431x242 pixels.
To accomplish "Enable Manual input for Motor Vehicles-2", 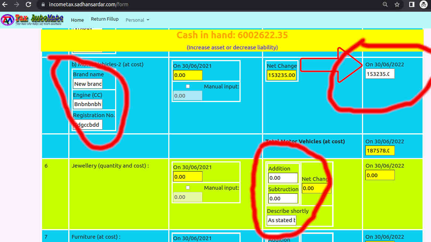I will 188,86.
